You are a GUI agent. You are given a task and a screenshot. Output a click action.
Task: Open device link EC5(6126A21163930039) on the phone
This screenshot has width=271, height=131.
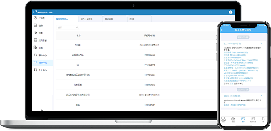pyautogui.click(x=234, y=65)
